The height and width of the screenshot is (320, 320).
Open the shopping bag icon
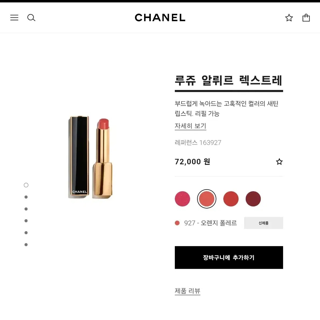[x=306, y=18]
